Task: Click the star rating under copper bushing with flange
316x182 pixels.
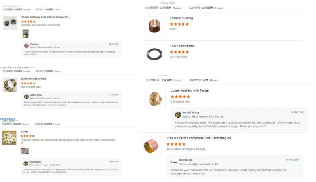Action: click(181, 96)
